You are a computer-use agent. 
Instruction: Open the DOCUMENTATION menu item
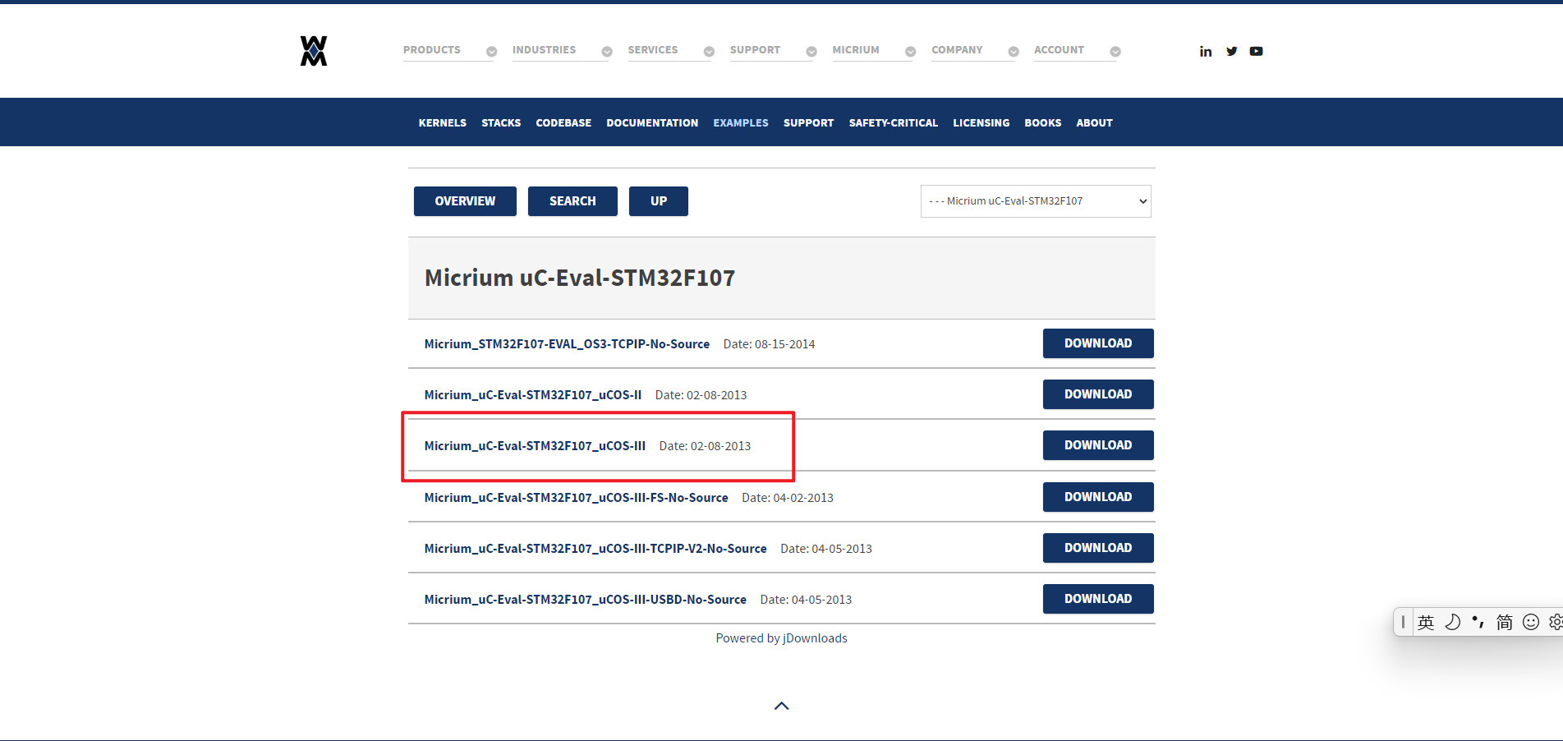652,122
